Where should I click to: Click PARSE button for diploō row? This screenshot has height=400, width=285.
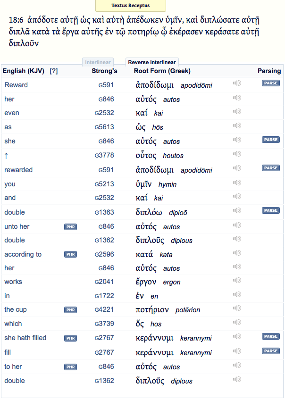coord(271,210)
